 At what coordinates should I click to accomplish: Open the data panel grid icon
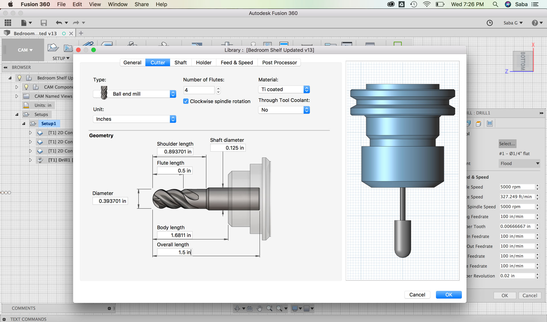[8, 23]
